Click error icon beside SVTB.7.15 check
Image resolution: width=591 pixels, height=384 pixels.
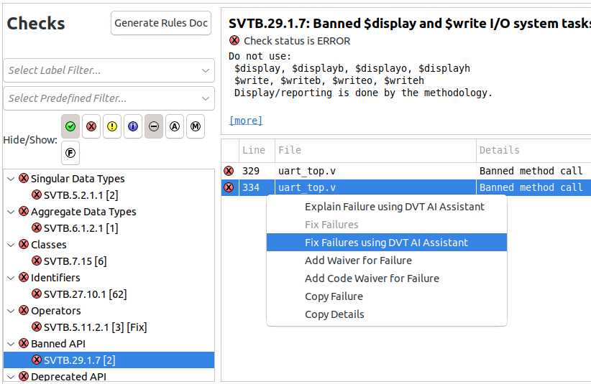click(x=37, y=261)
